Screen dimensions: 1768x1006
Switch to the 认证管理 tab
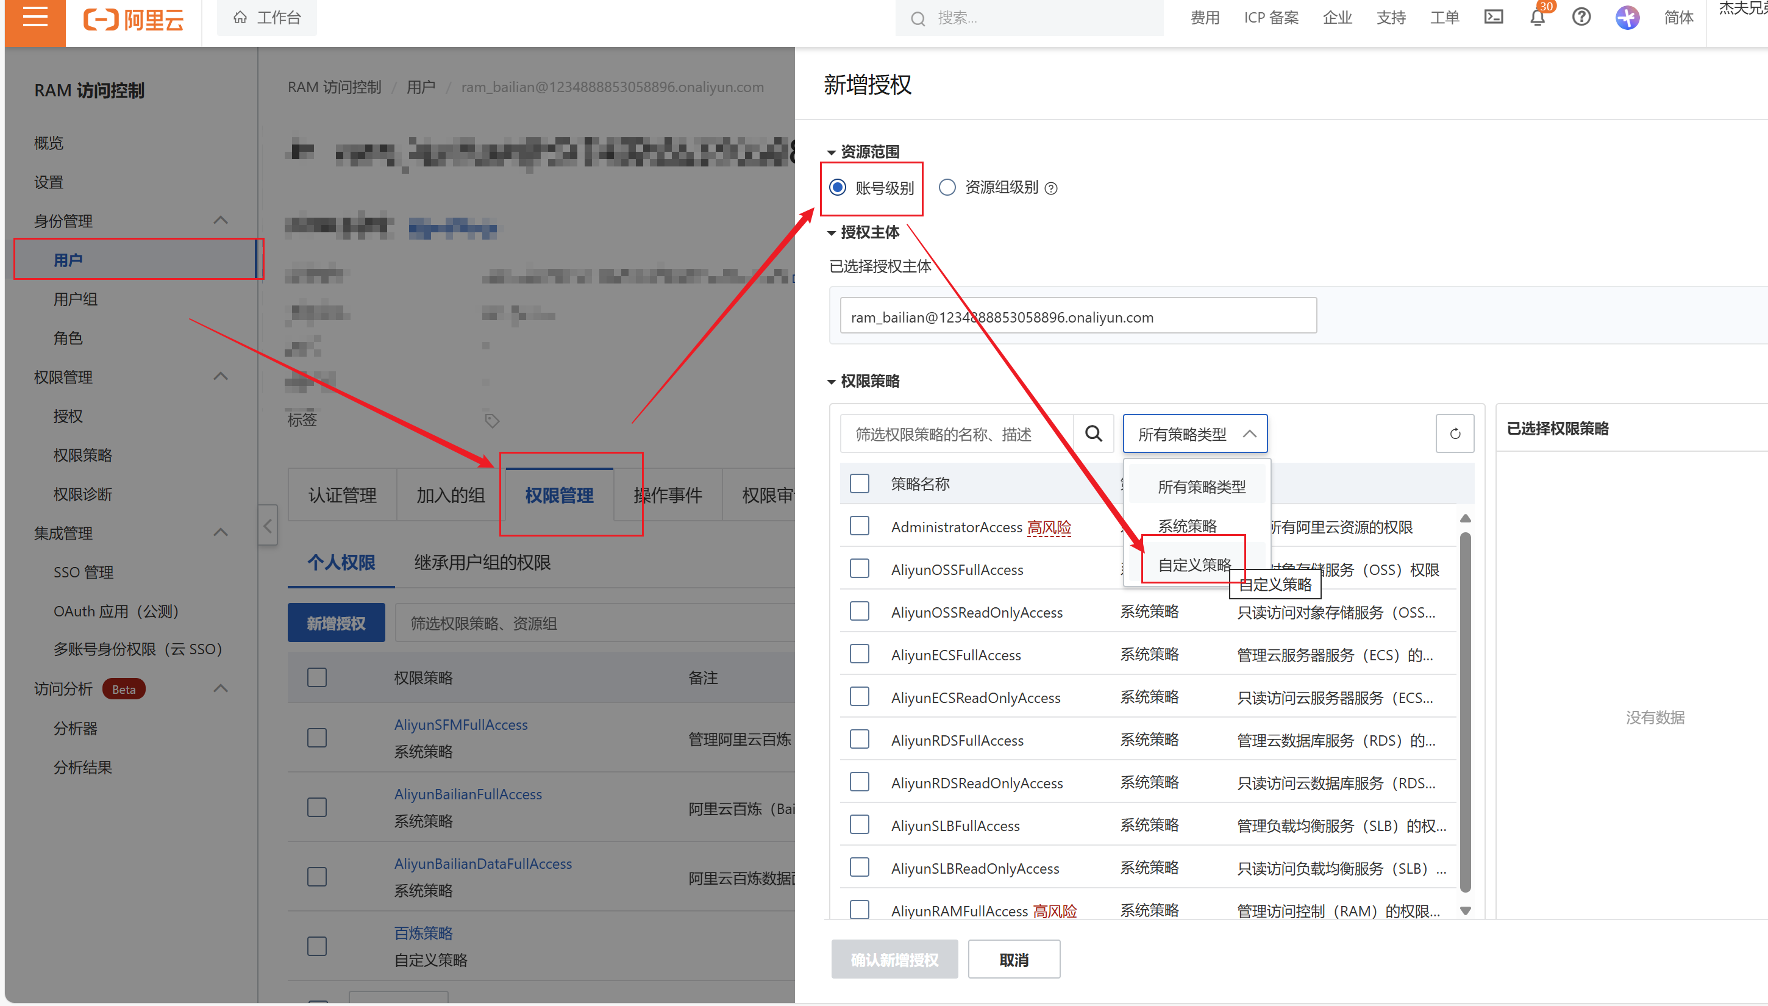point(342,494)
